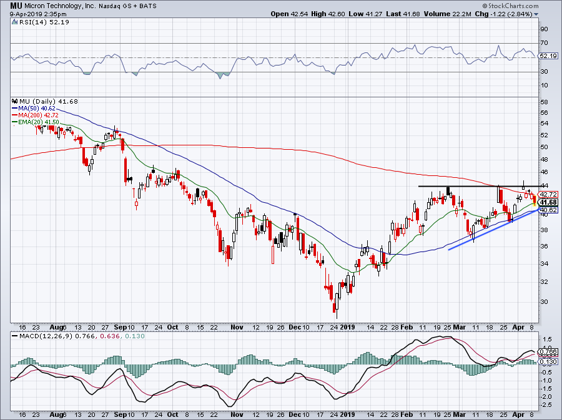This screenshot has width=562, height=420.
Task: Click the 70 overbought level on RSI axis
Action: [544, 43]
